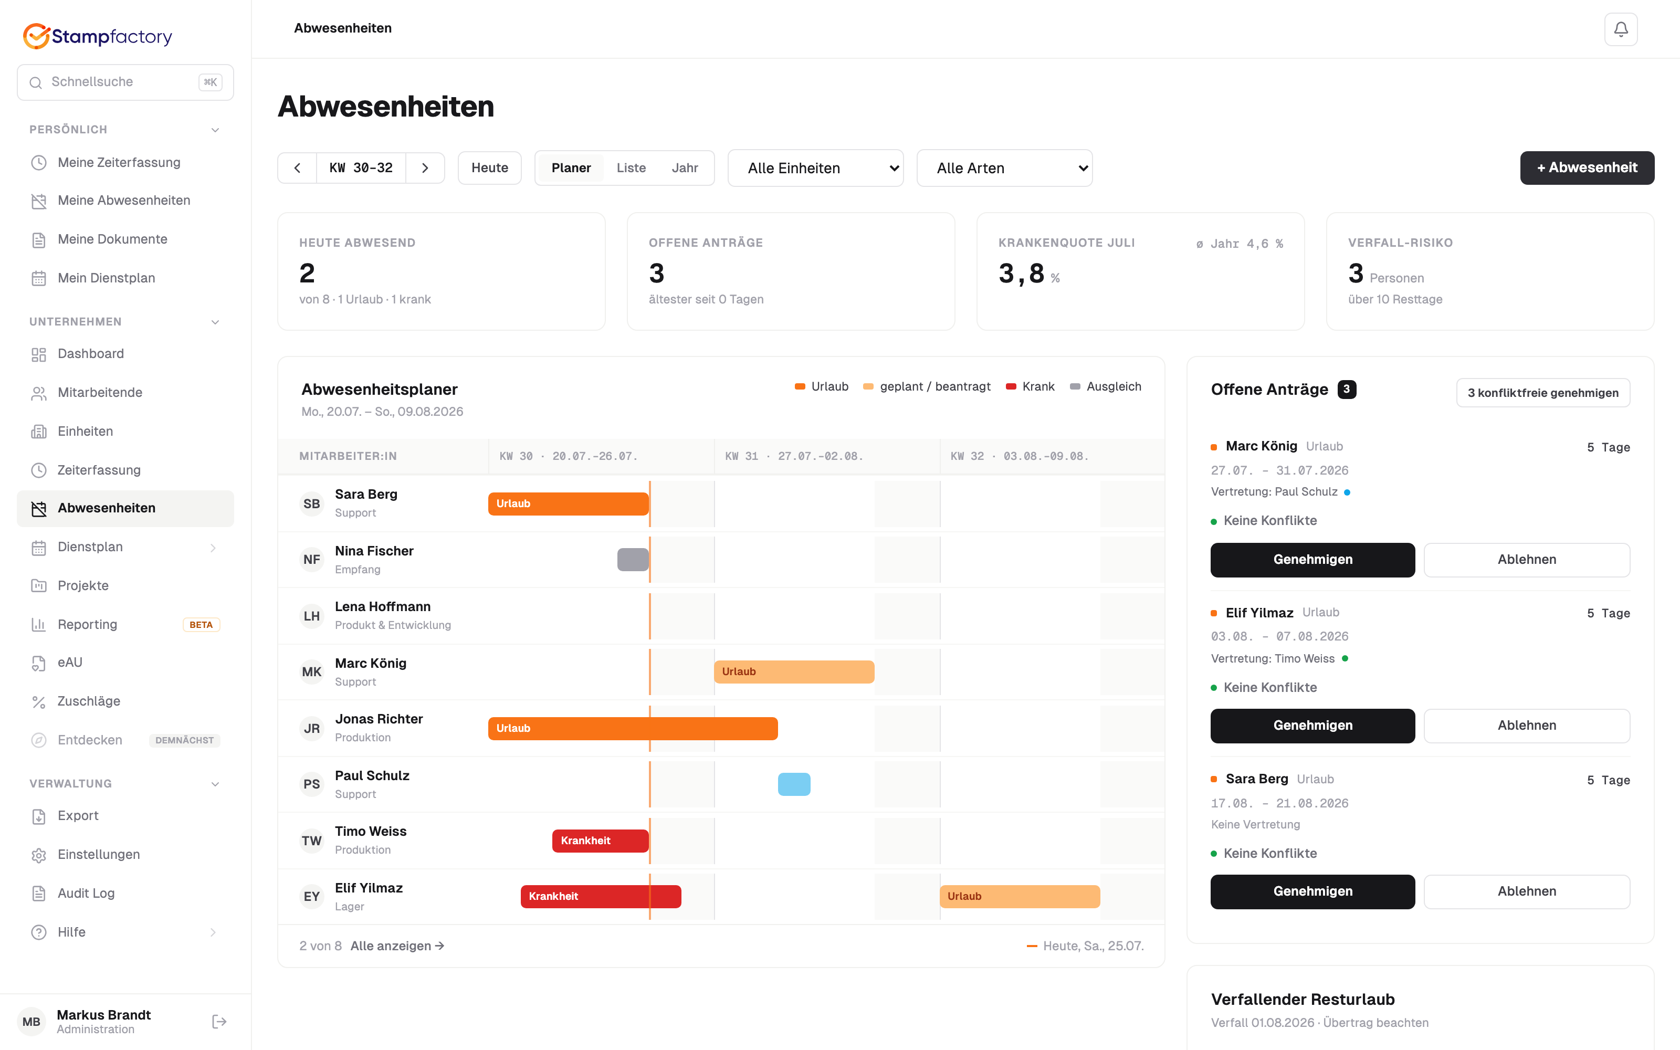Open notifications bell icon
Image resolution: width=1680 pixels, height=1050 pixels.
(1620, 29)
